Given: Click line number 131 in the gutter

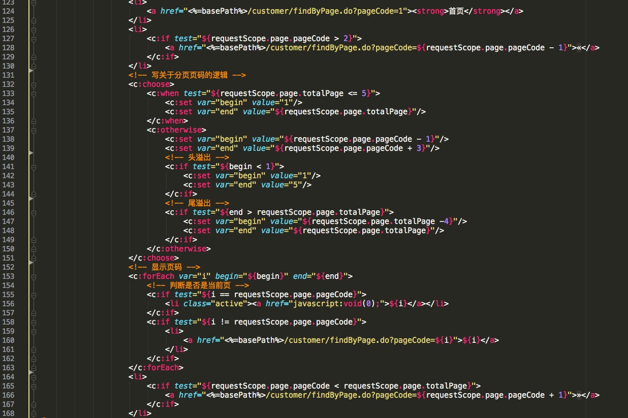Looking at the screenshot, I should click(8, 75).
